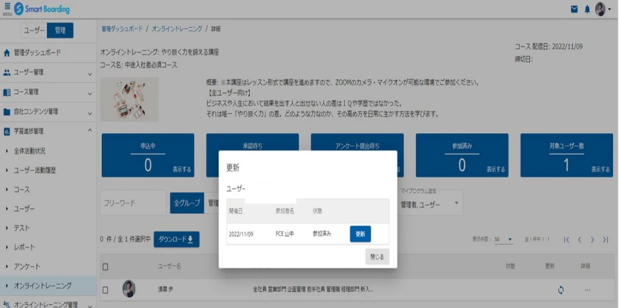Viewport: 619px width, 308px height.
Task: Click the ユーザー管理 people icon
Action: point(7,73)
